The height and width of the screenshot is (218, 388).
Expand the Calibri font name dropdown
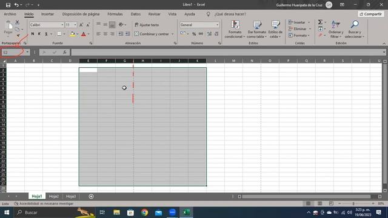point(62,25)
